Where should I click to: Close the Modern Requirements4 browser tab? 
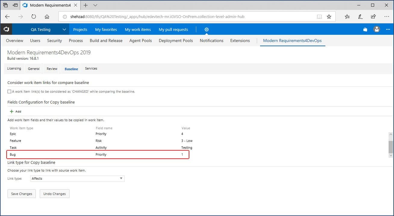76,5
